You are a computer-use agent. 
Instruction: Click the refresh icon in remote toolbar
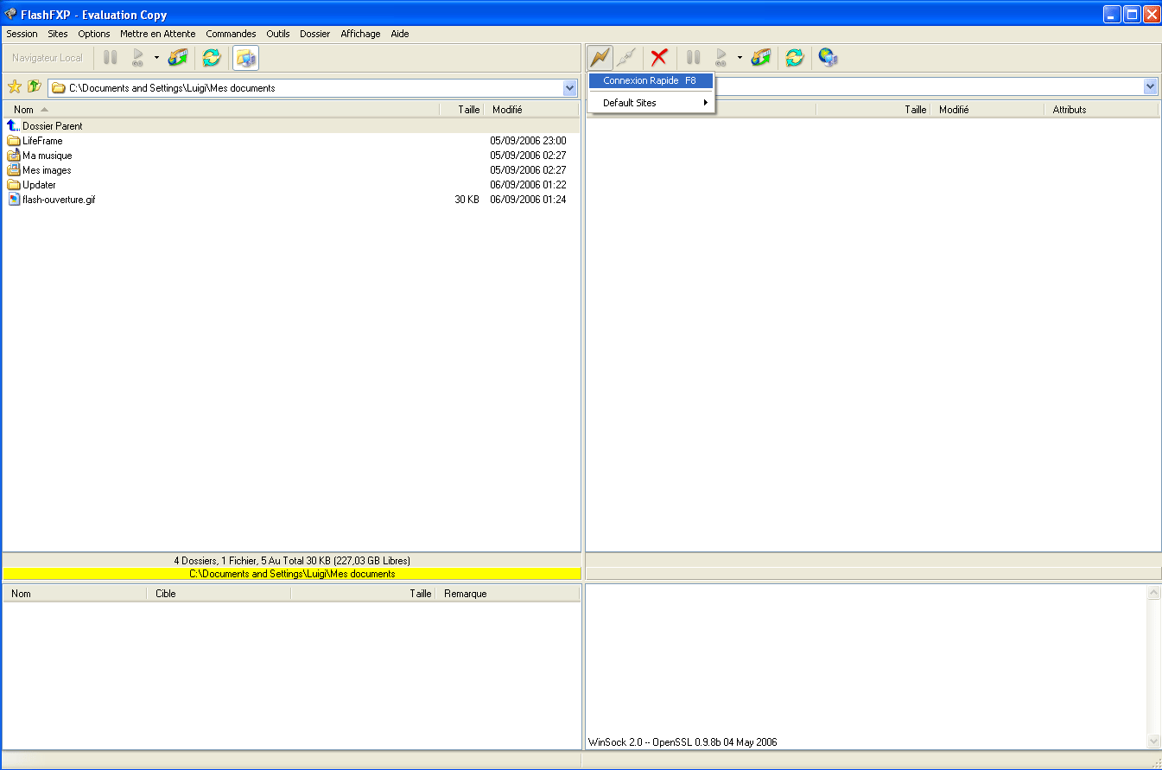tap(795, 58)
